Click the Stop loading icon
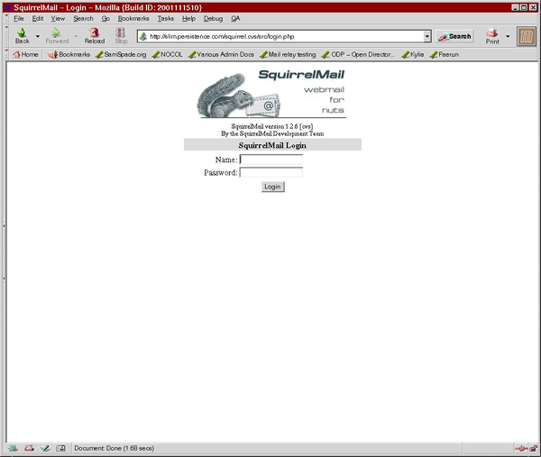This screenshot has height=457, width=541. 121,33
